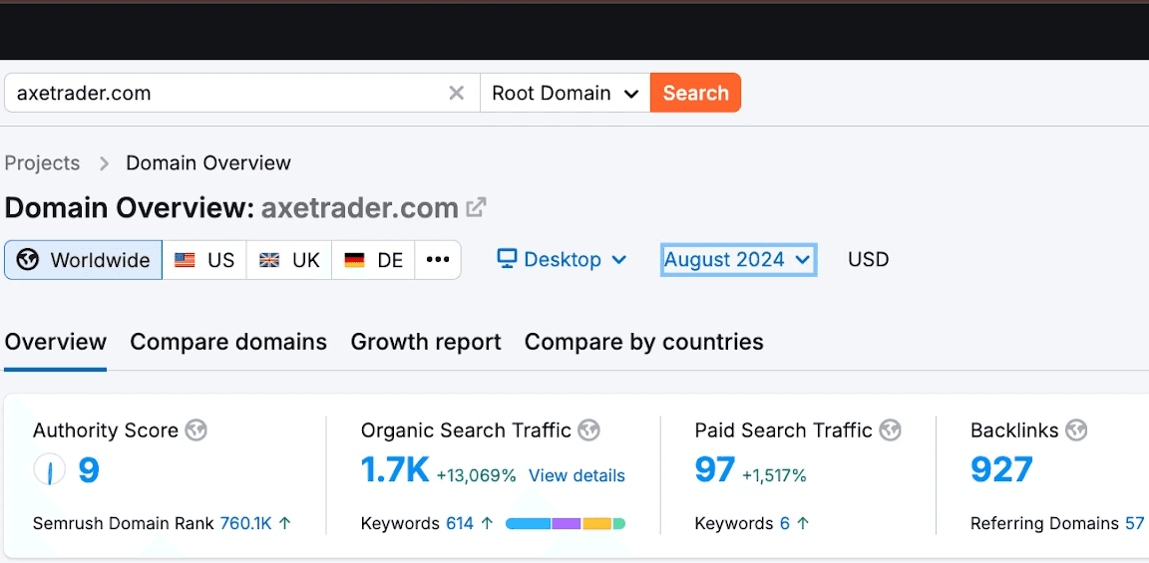This screenshot has width=1149, height=563.
Task: Click the Authority Score label
Action: pos(106,430)
